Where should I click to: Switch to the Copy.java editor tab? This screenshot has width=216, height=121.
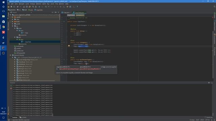point(66,12)
